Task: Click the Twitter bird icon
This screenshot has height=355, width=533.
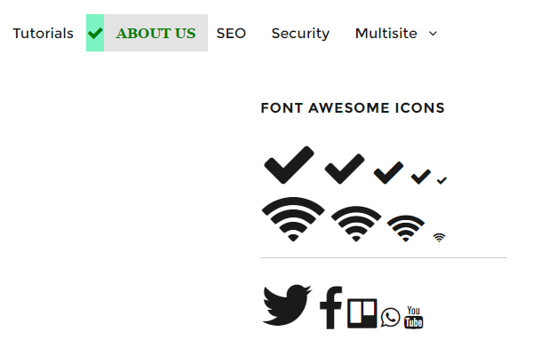Action: point(287,305)
